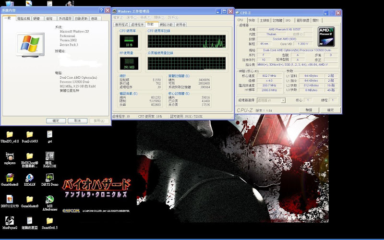Open the 檢視 menu in Task Manager
The width and height of the screenshot is (384, 240).
click(145, 18)
